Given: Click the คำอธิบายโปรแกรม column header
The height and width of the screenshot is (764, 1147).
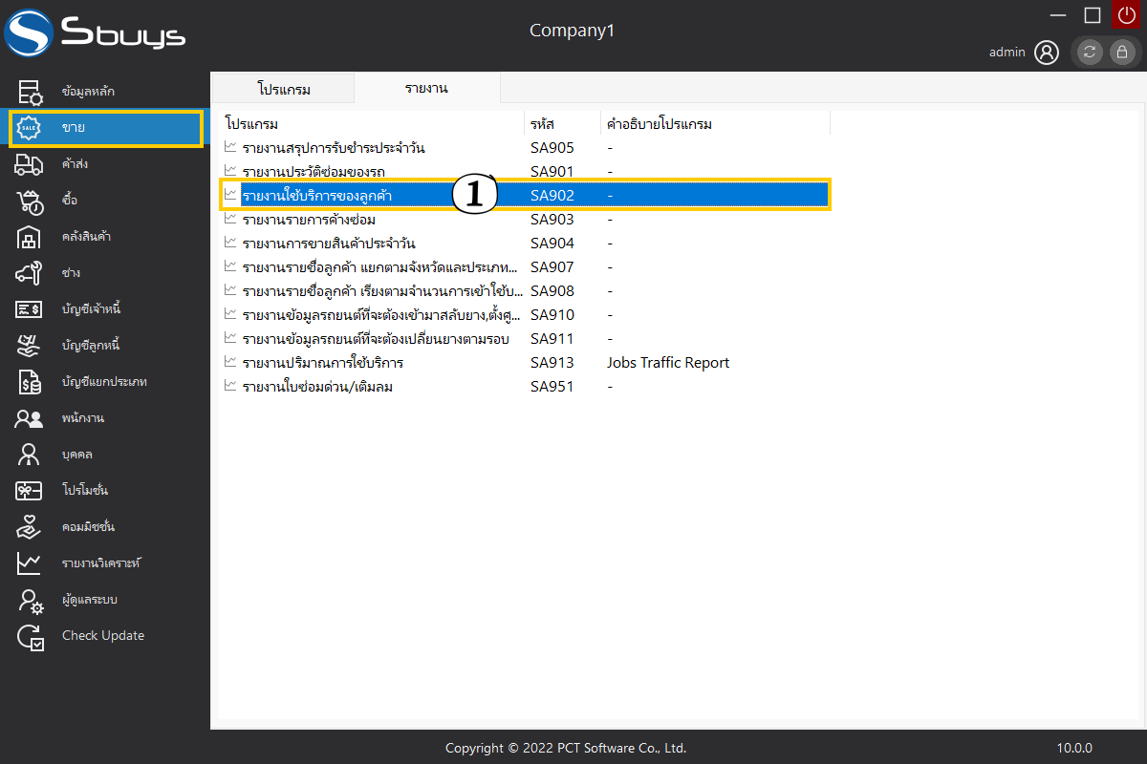Looking at the screenshot, I should tap(660, 124).
